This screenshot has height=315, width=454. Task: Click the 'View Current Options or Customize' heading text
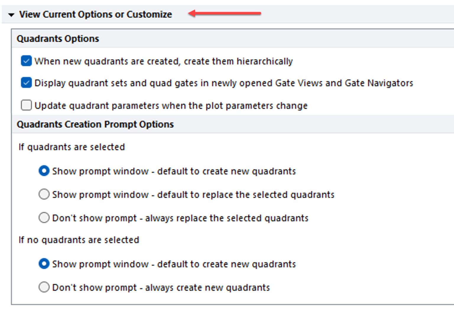click(x=96, y=14)
